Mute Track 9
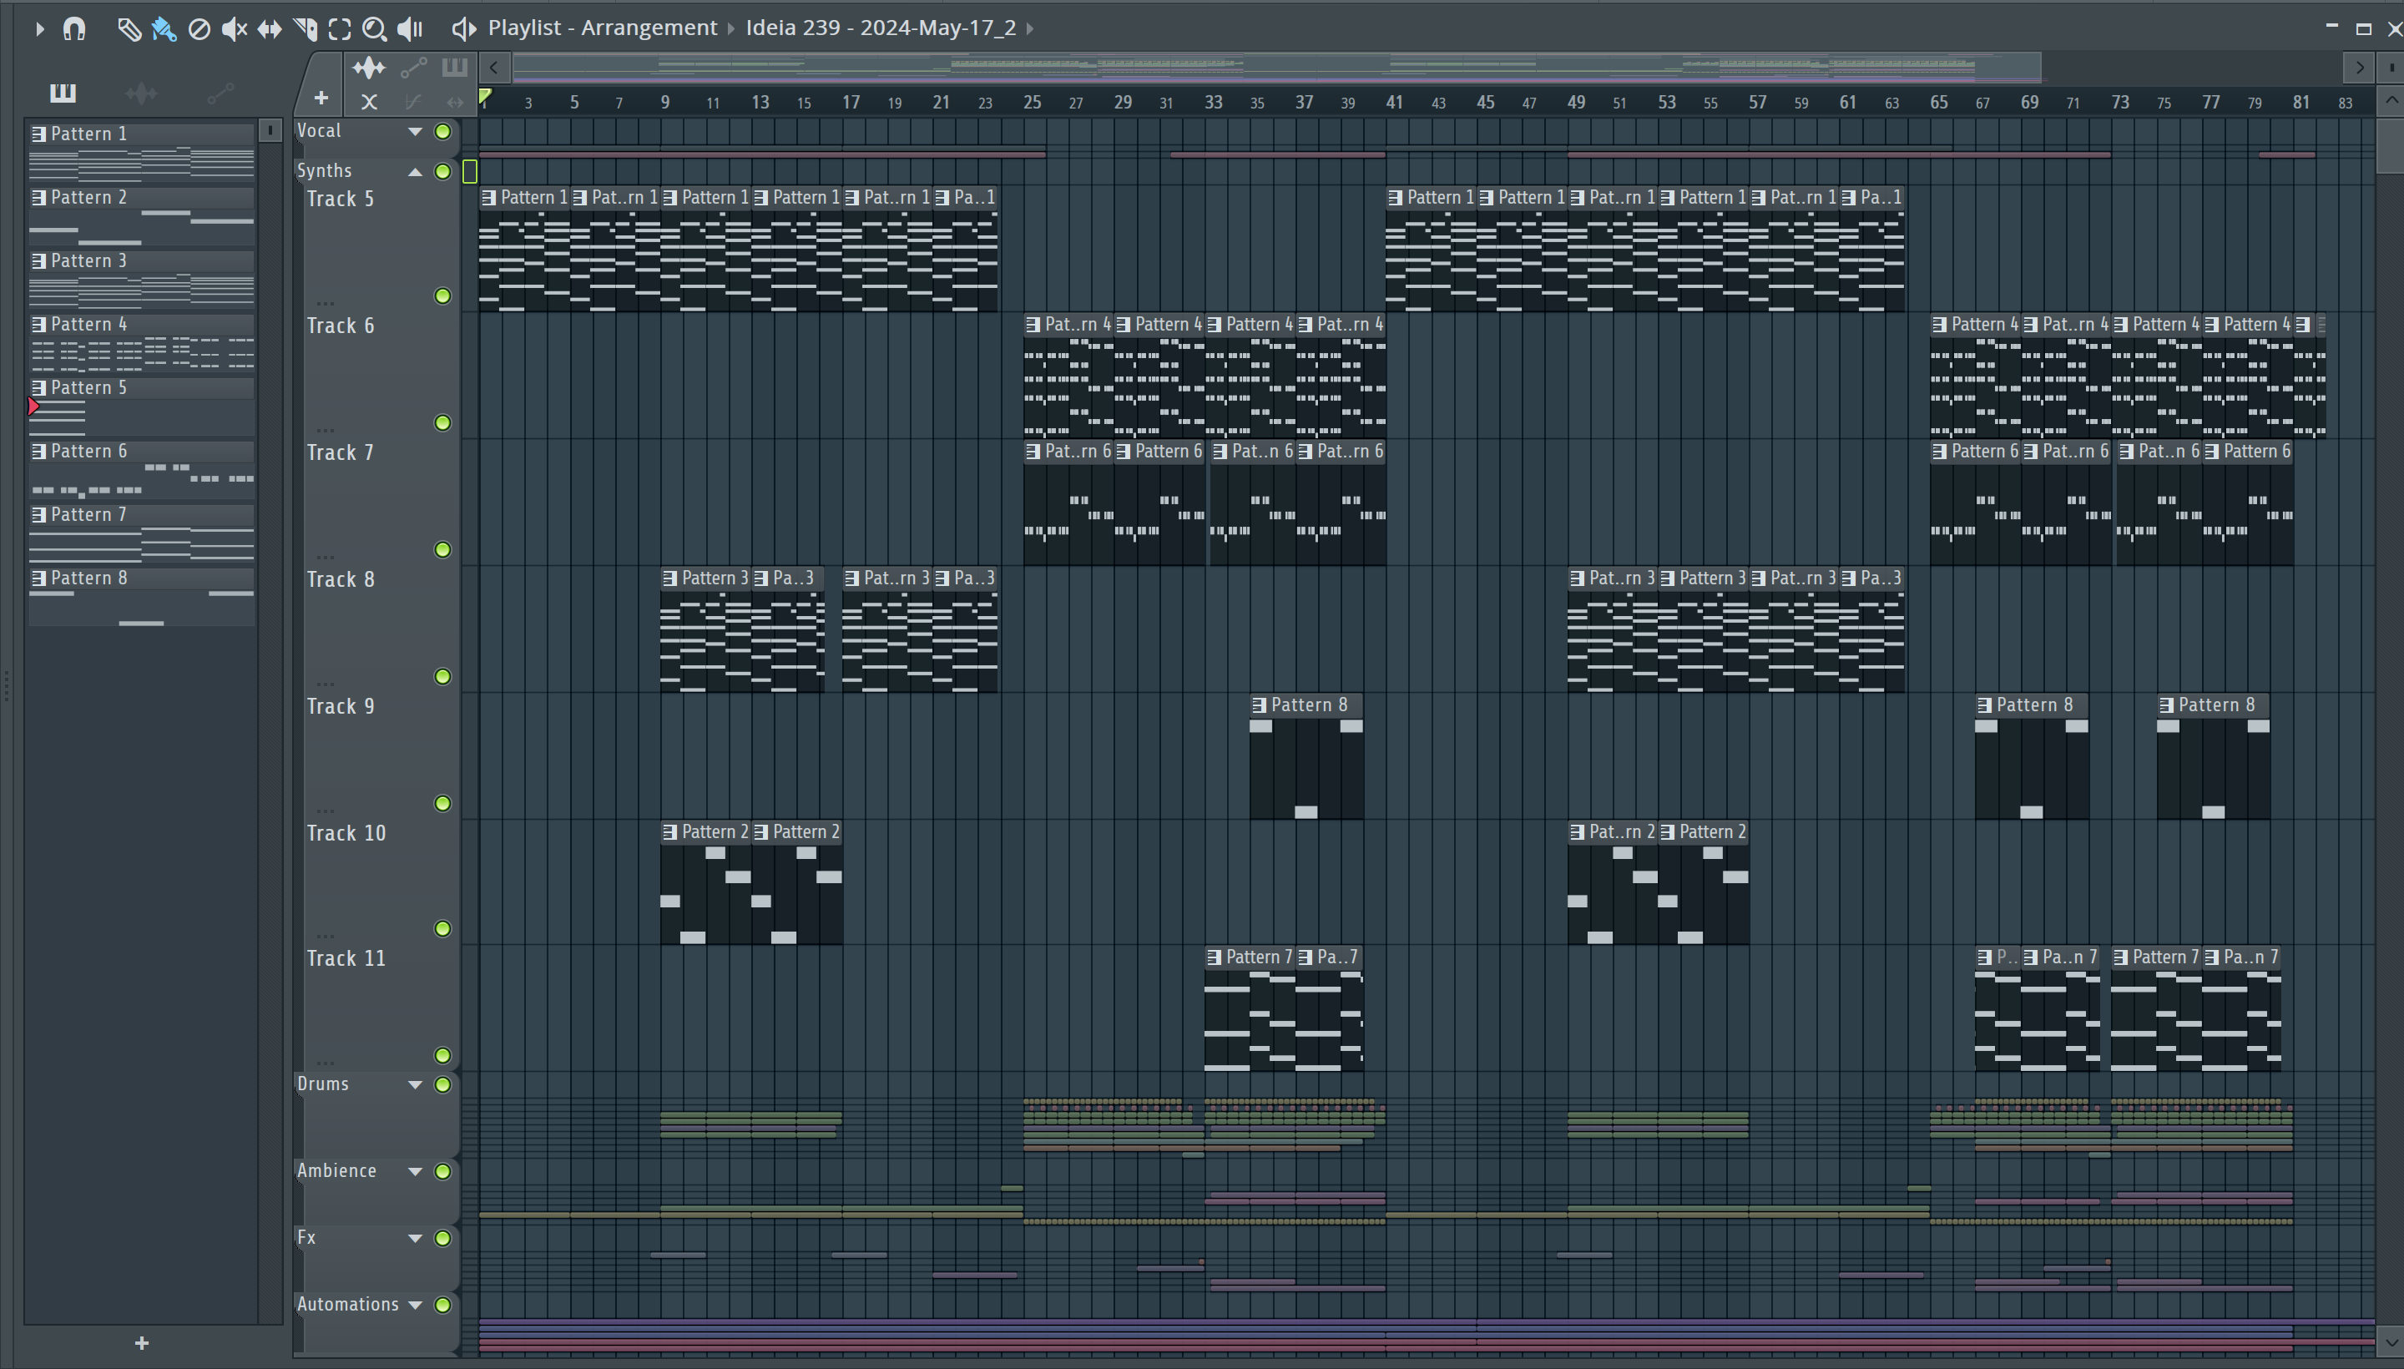The height and width of the screenshot is (1369, 2404). click(x=442, y=804)
